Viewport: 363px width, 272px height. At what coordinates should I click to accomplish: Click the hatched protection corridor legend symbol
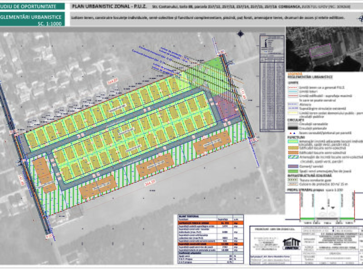pyautogui.click(x=293, y=184)
